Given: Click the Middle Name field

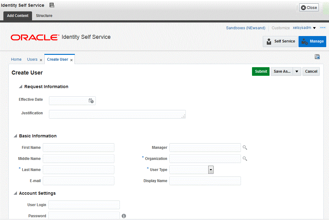Looking at the screenshot, I should click(79, 159).
